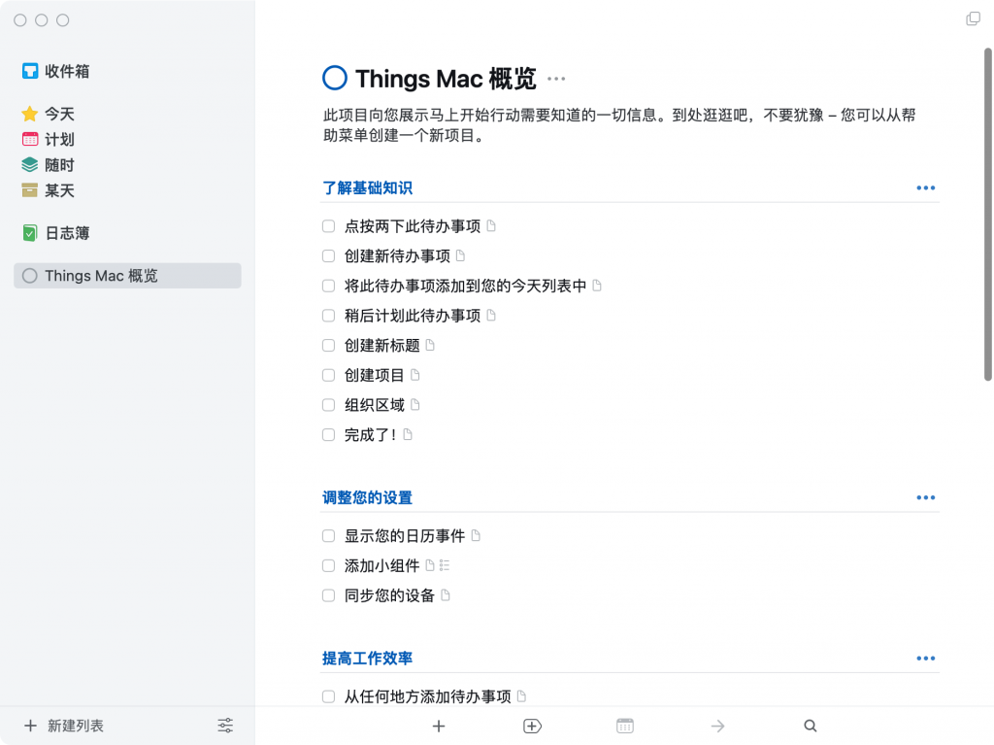Viewport: 994px width, 745px height.
Task: Open the list filter icon beside 新建列表
Action: 224,725
